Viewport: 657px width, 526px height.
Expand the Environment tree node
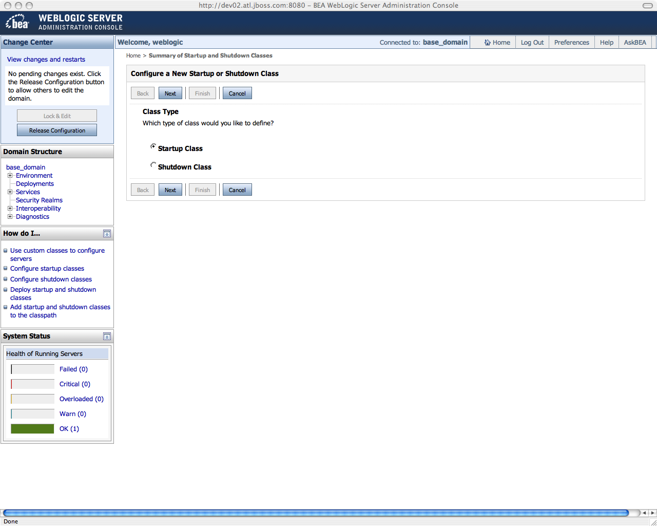[x=10, y=176]
